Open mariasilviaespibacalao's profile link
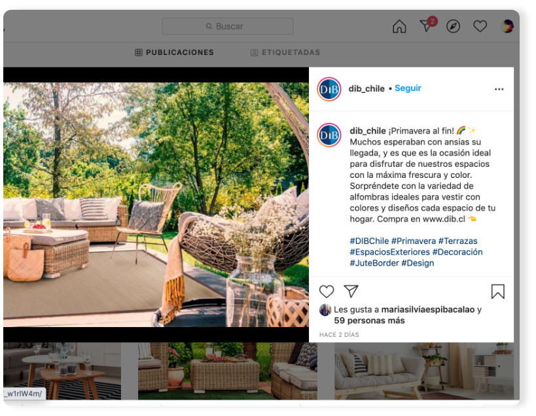The height and width of the screenshot is (416, 536). pyautogui.click(x=427, y=309)
